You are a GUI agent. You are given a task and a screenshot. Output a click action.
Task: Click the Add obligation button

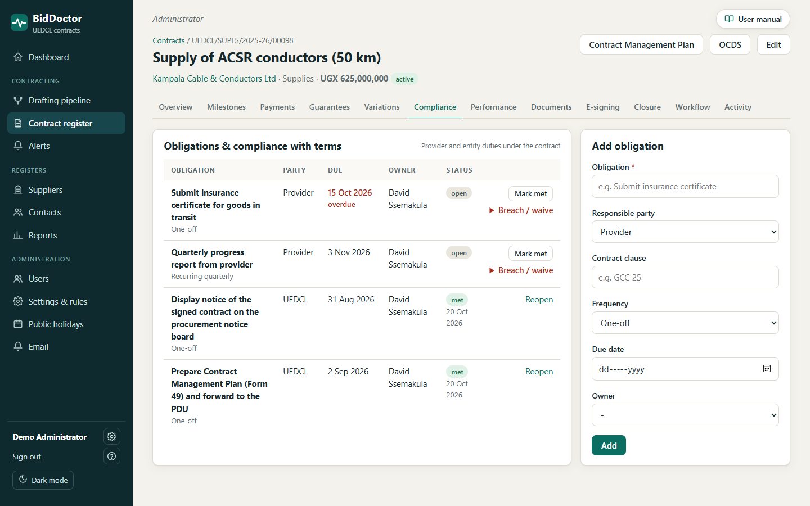(609, 445)
